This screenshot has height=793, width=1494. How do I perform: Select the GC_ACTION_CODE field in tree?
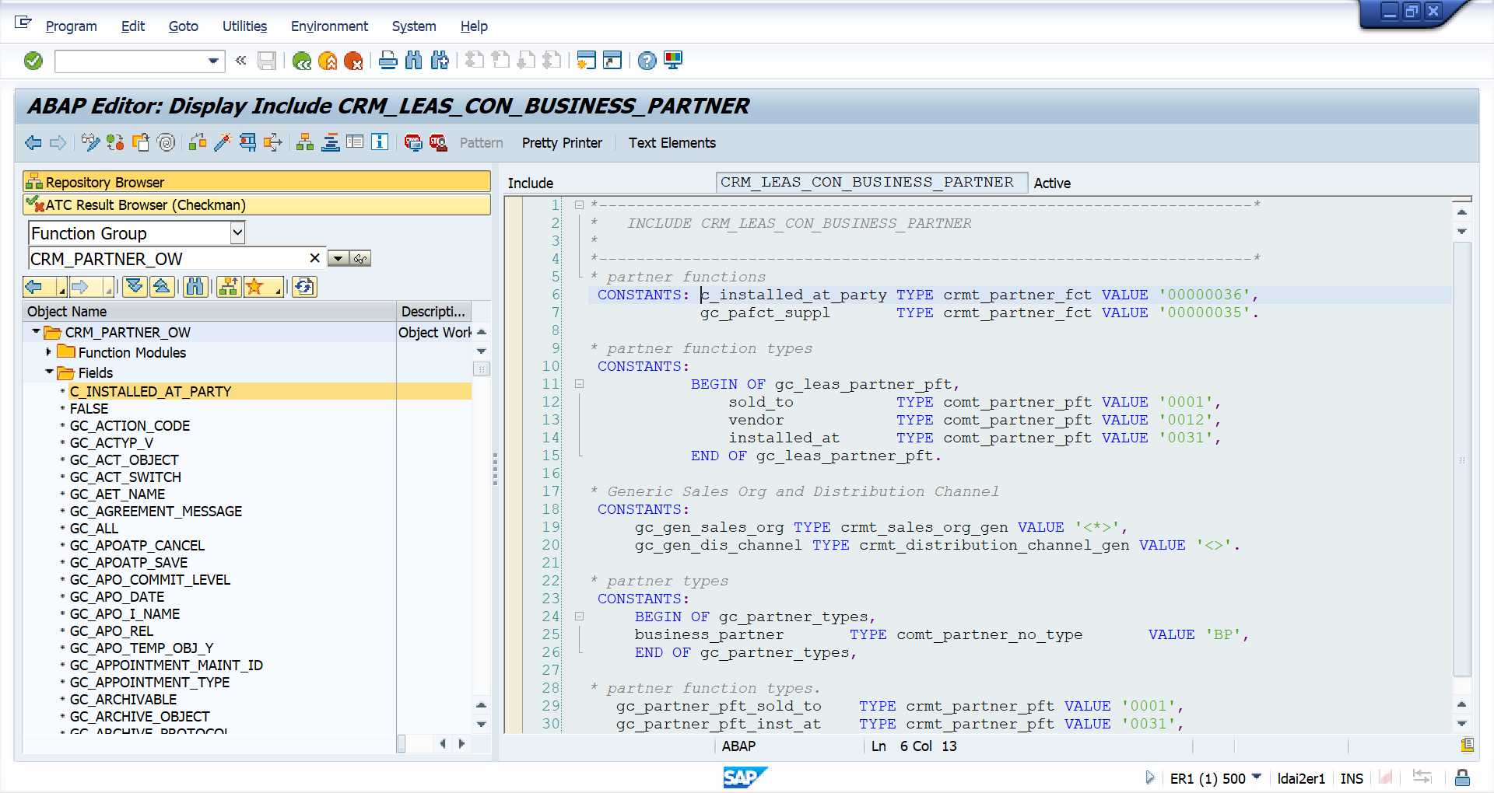[130, 426]
